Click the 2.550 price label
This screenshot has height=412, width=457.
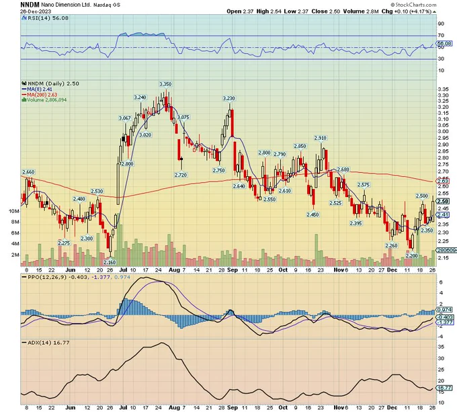pos(269,200)
